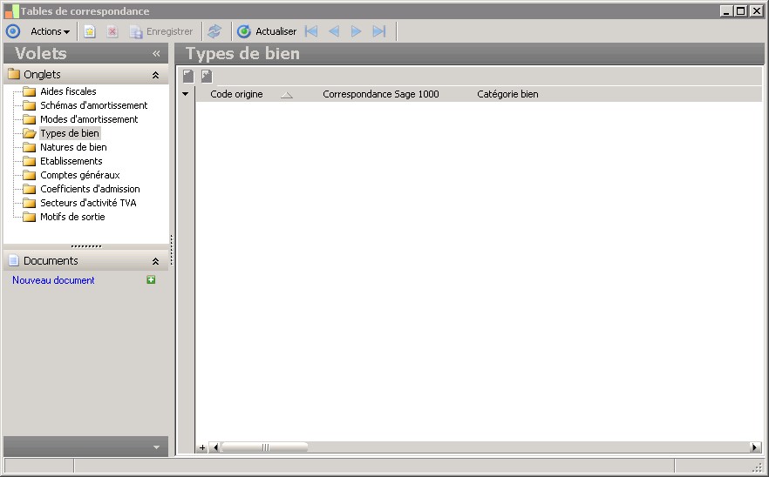Click the second page icon above the grid

(x=207, y=76)
